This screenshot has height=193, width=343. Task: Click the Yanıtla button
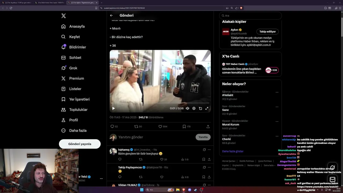(203, 137)
